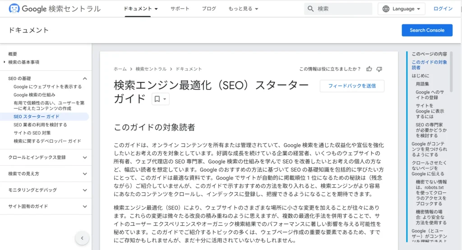Jump to 機密情報の場合: より安全な方法を使用する
Image resolution: width=462 pixels, height=250 pixels.
(431, 217)
